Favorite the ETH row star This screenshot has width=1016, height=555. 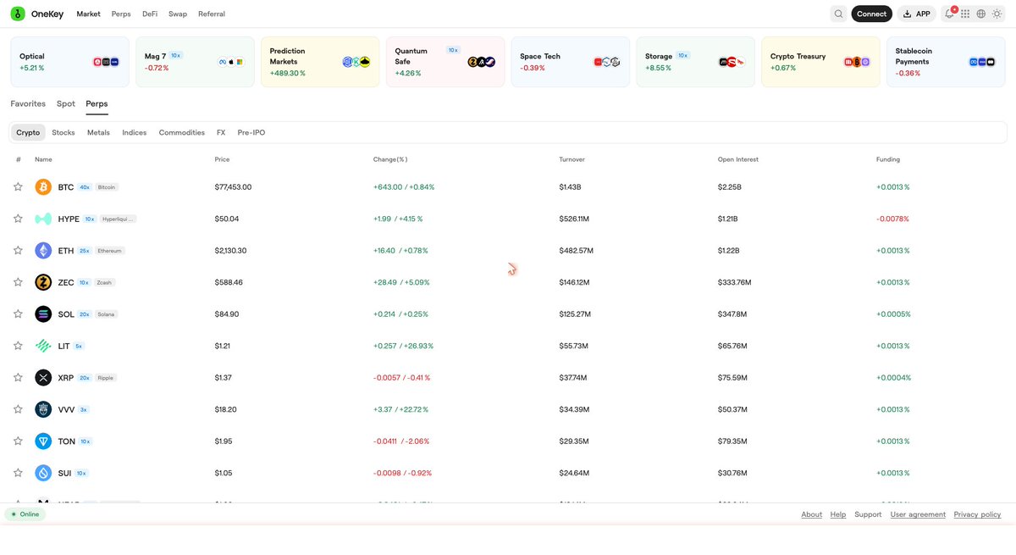(18, 250)
